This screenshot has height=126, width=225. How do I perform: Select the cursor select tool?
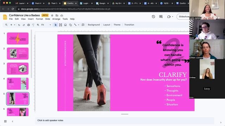[x=56, y=25]
